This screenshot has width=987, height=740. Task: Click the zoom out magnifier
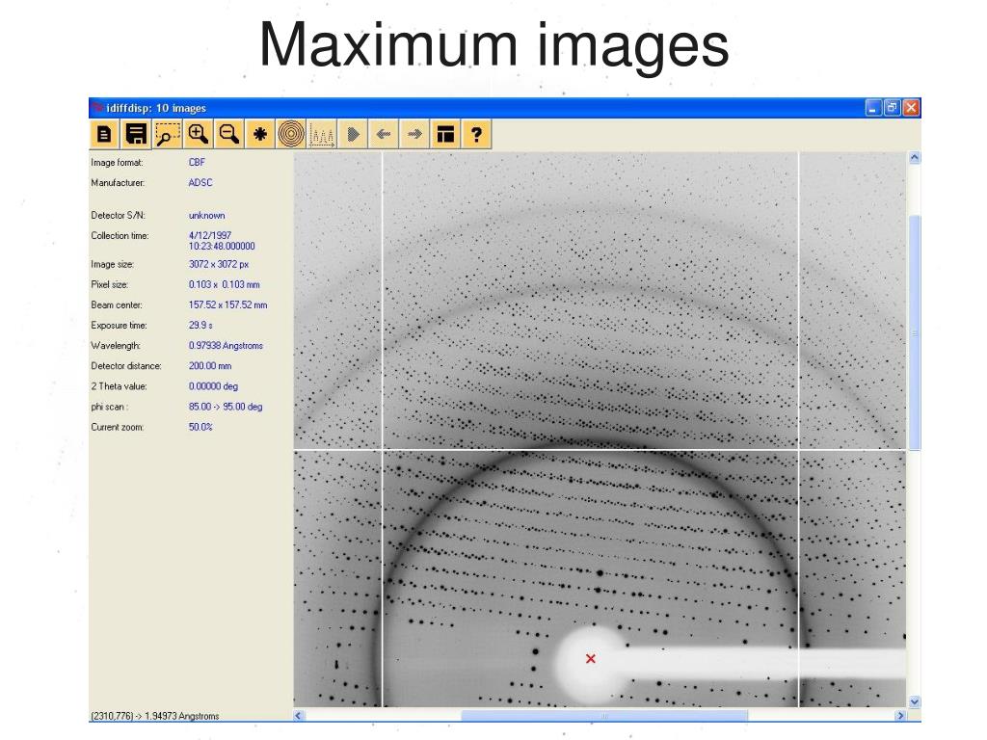pos(228,134)
